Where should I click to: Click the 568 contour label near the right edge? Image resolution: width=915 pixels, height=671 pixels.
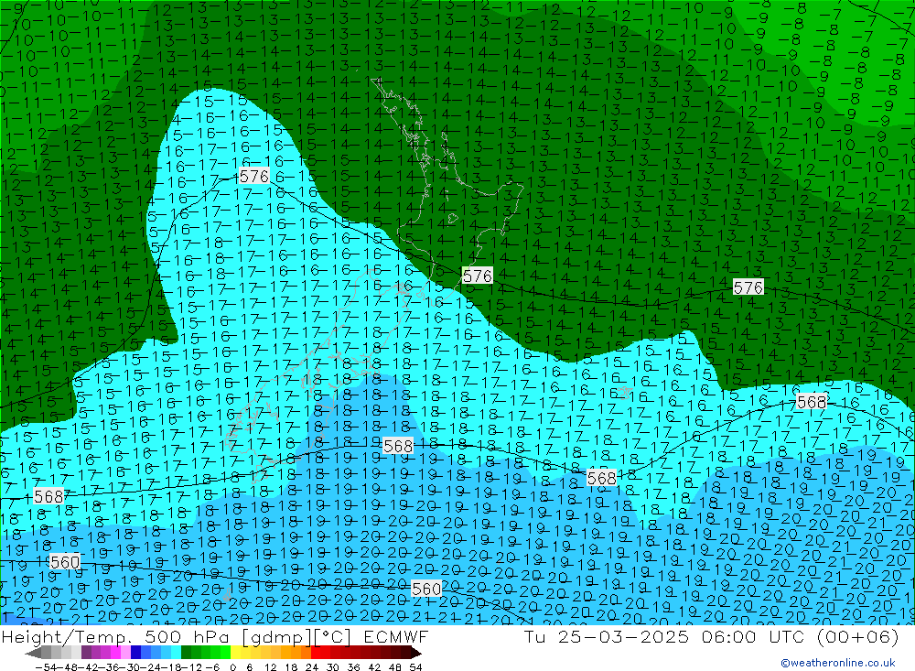[x=811, y=402]
